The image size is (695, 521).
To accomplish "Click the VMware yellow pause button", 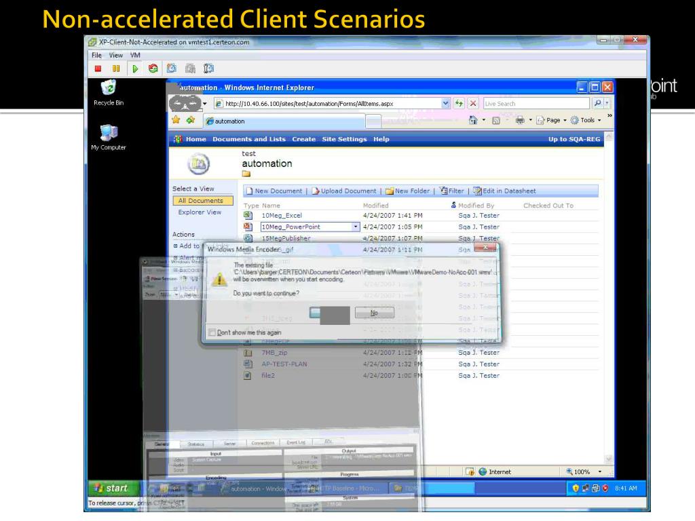I will 116,69.
